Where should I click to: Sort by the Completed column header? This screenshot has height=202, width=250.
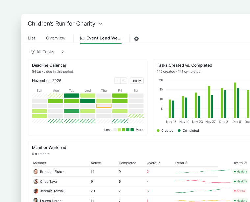click(x=127, y=163)
